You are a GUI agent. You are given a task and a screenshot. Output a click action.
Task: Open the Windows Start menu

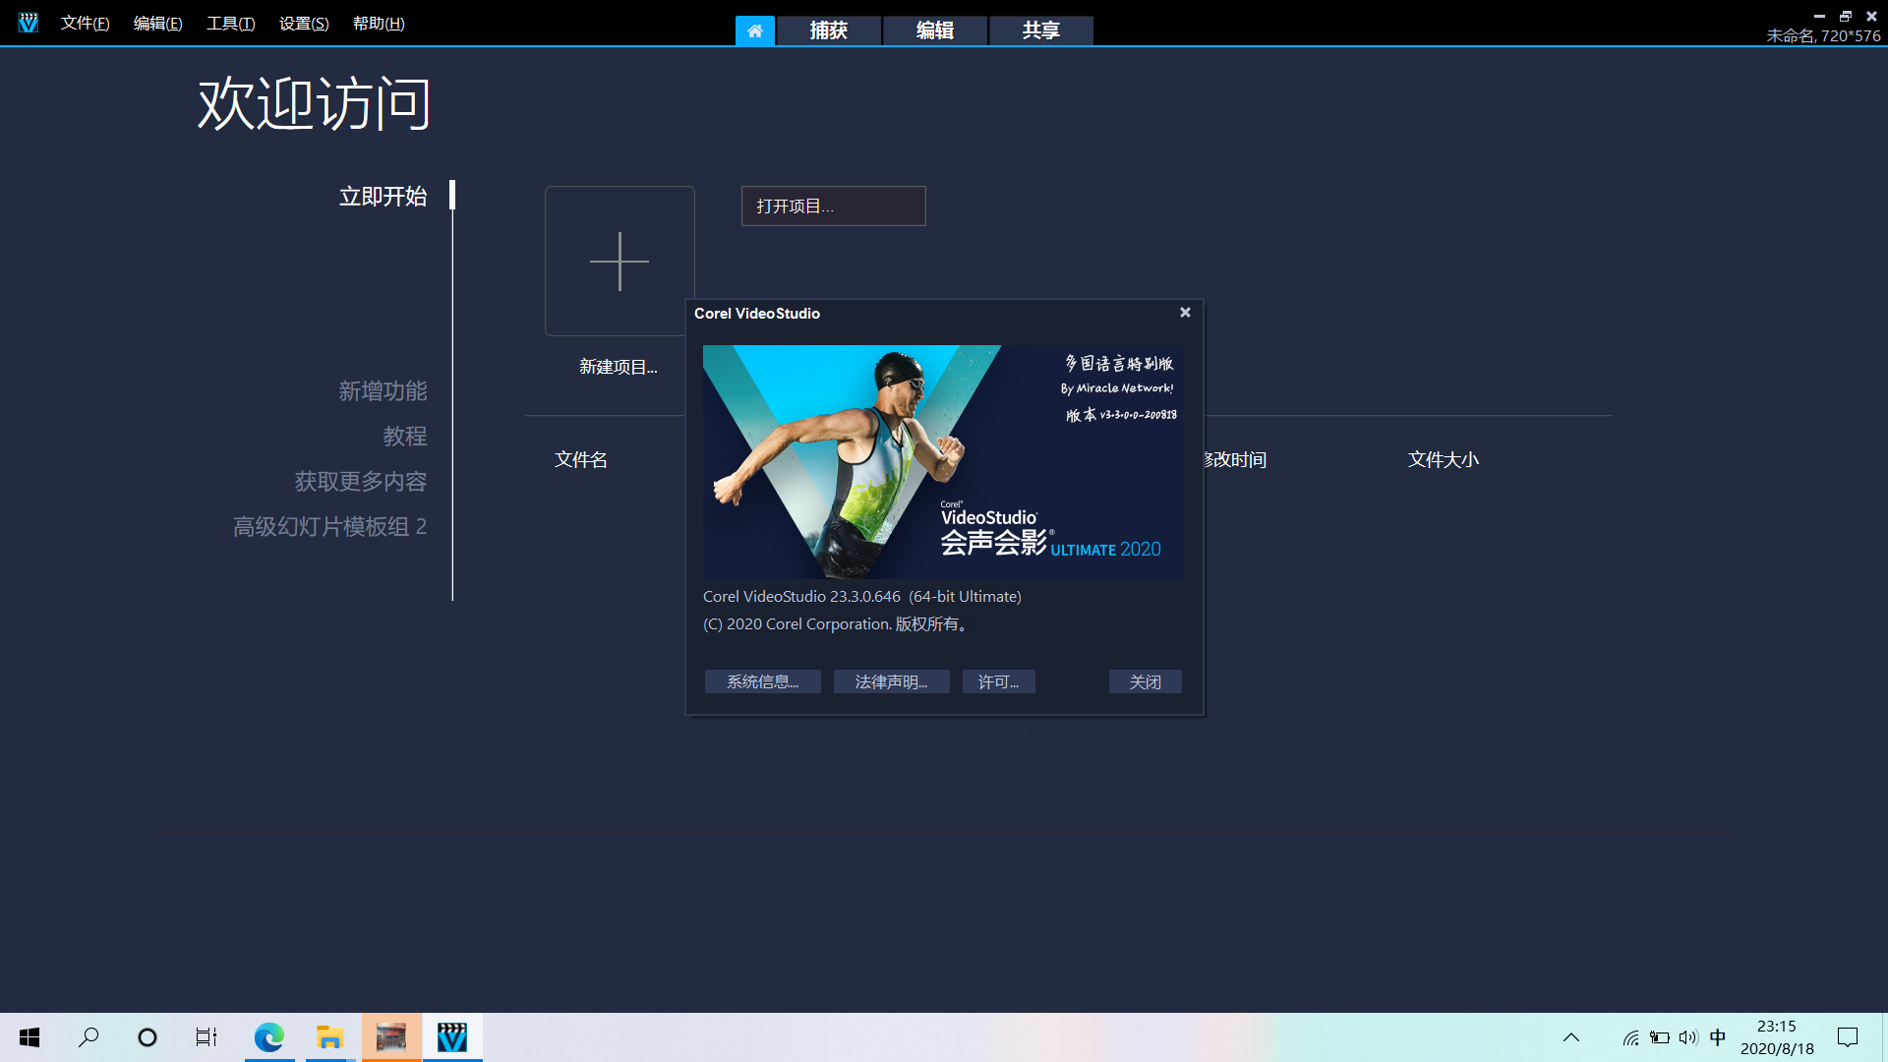(x=29, y=1037)
